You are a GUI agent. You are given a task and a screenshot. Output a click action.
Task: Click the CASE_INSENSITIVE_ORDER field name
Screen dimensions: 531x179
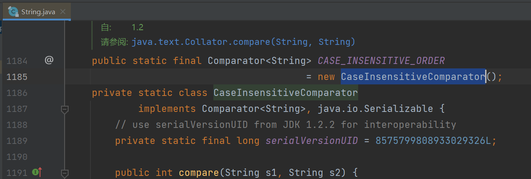pyautogui.click(x=381, y=61)
